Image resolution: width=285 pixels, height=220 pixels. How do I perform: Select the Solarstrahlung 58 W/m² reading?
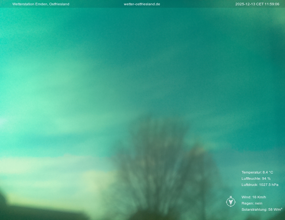262,209
